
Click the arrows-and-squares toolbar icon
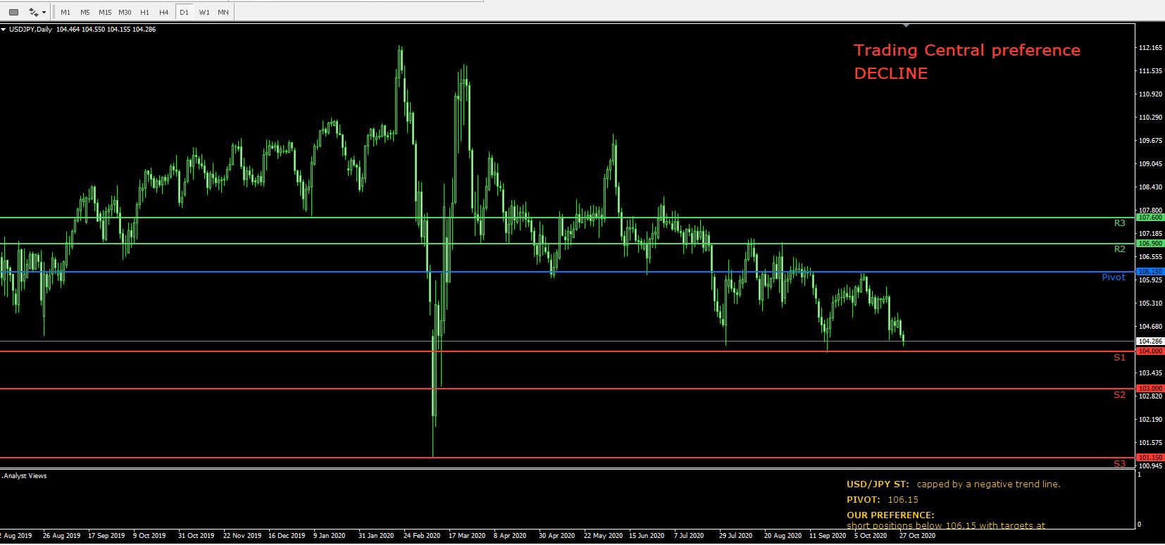(33, 12)
